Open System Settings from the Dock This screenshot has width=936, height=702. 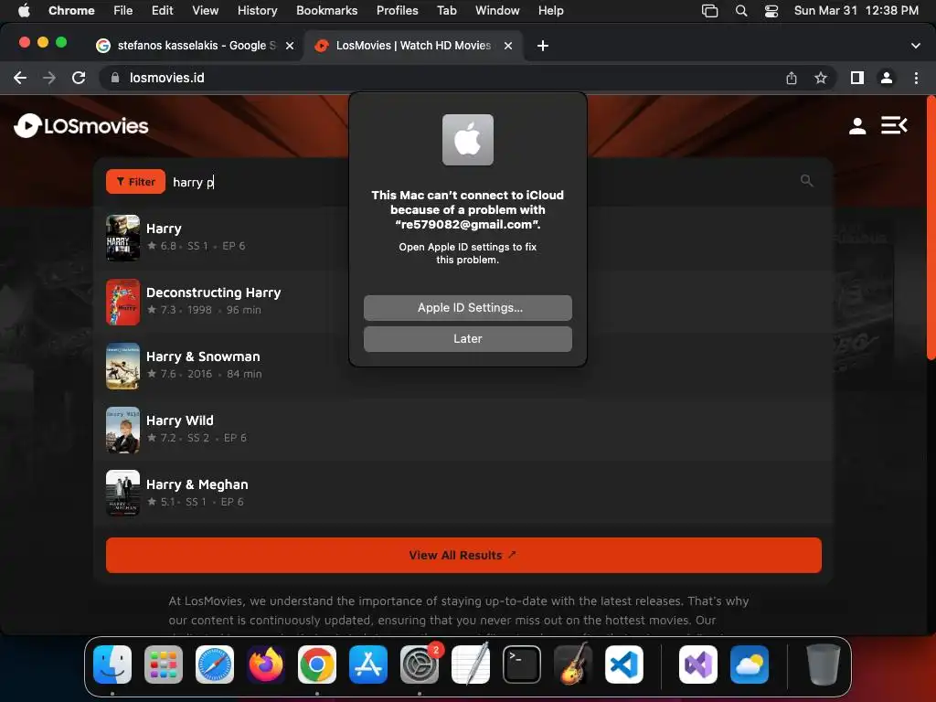point(419,665)
